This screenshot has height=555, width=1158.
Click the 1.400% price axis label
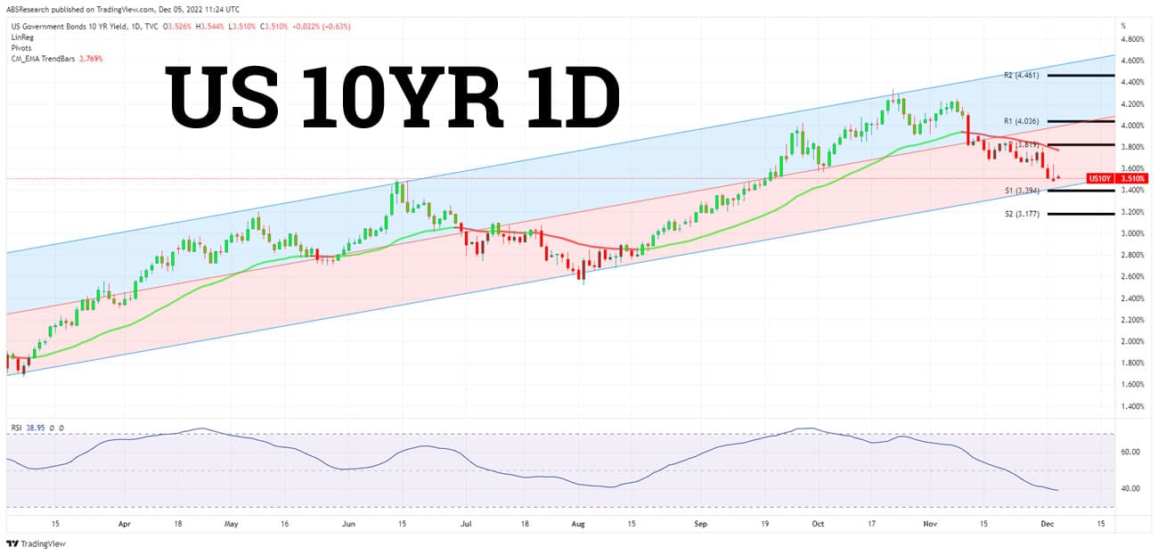click(x=1132, y=406)
